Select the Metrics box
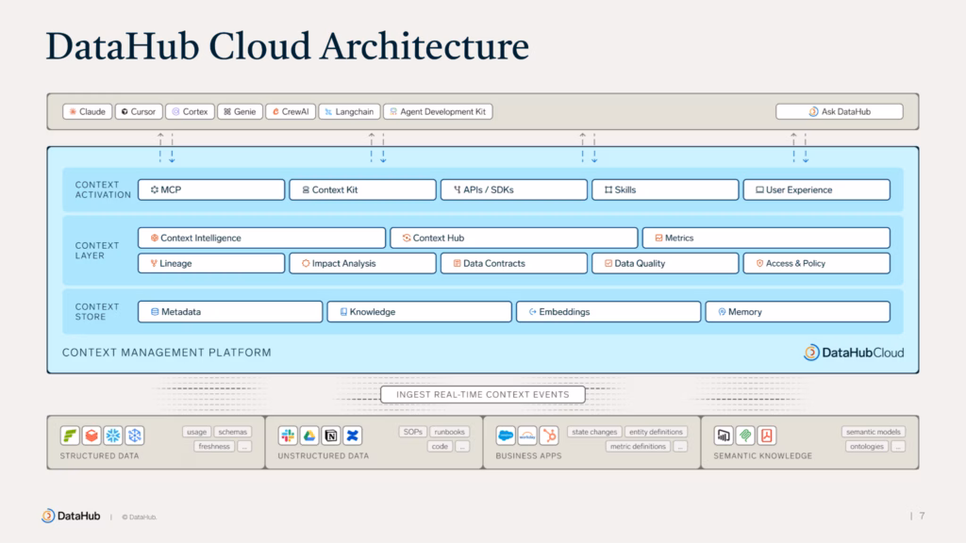 [x=766, y=238]
